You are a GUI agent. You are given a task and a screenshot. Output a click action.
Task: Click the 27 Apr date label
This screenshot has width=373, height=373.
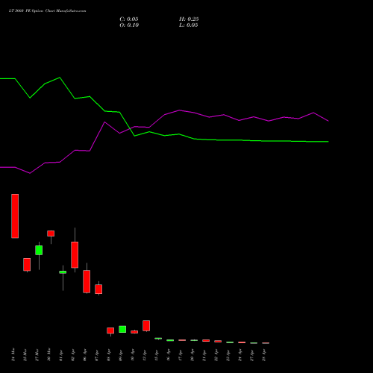[x=252, y=355]
